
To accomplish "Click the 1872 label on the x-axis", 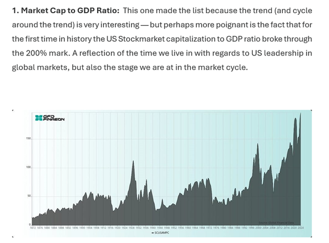I will (33, 228).
